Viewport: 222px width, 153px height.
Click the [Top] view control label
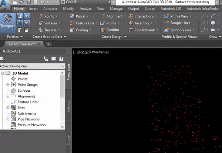81,52
